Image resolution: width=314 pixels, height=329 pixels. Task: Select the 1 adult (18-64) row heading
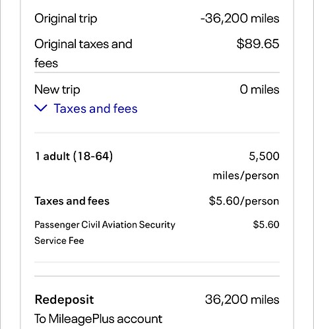[74, 156]
